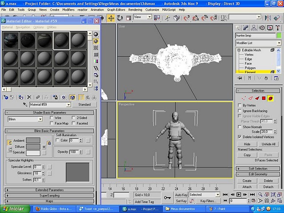Open Material Editor Navigation menu
Screen dimensions: 284x213
23,28
